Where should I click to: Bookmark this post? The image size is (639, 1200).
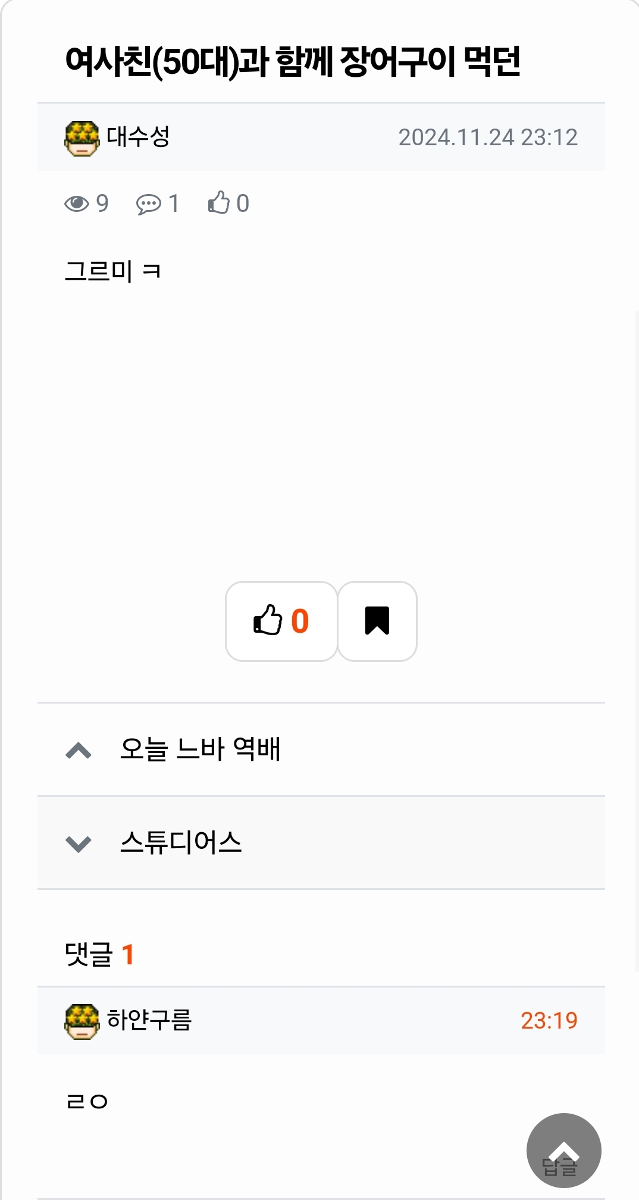(x=377, y=621)
